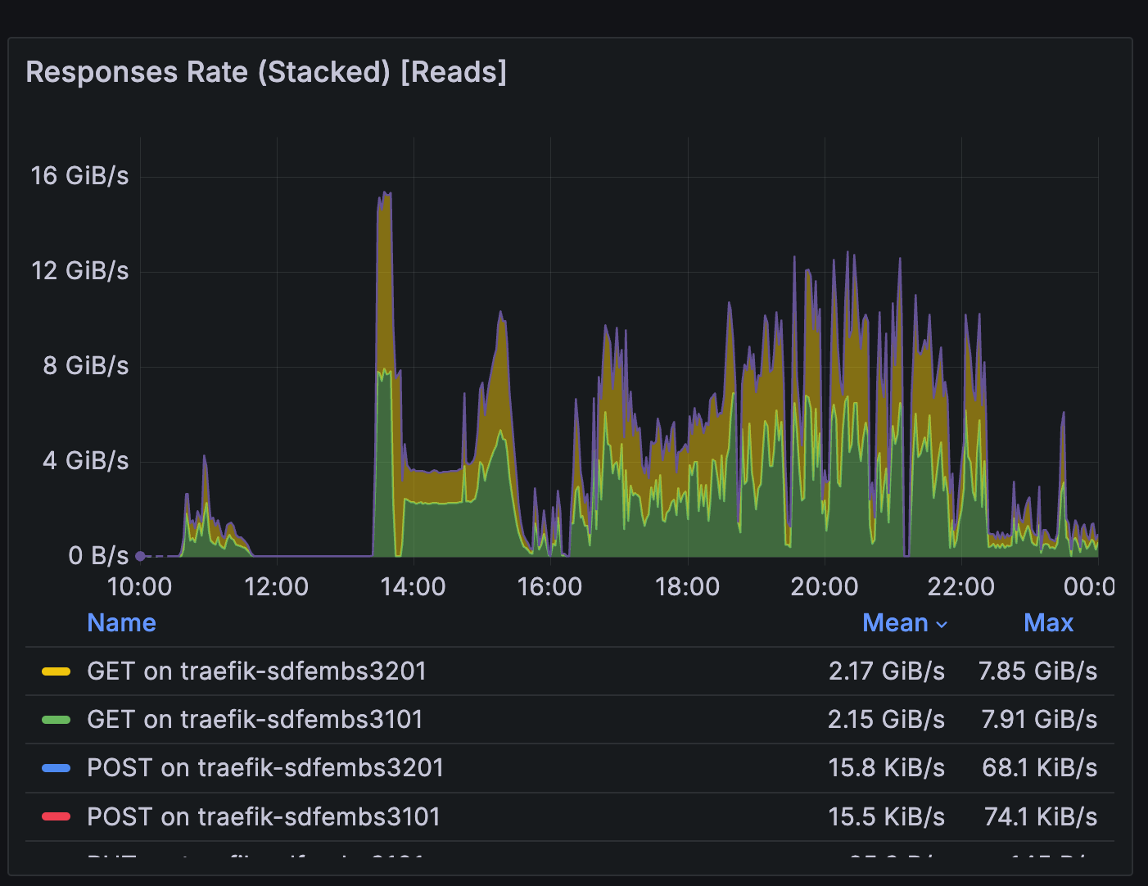This screenshot has width=1148, height=886.
Task: Sort legend by the Mean column header
Action: [894, 623]
